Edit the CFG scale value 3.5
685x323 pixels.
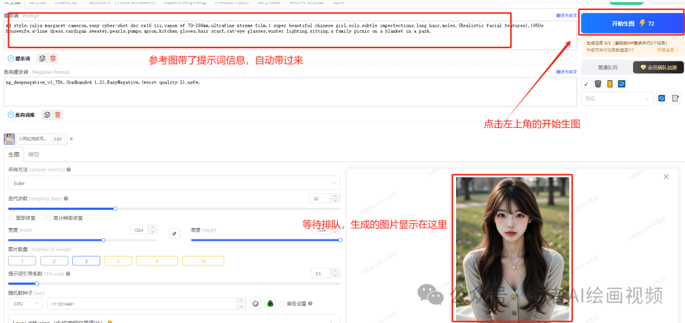click(x=321, y=274)
